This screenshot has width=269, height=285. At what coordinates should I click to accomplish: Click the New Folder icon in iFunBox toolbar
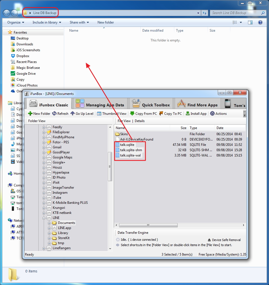coord(30,114)
